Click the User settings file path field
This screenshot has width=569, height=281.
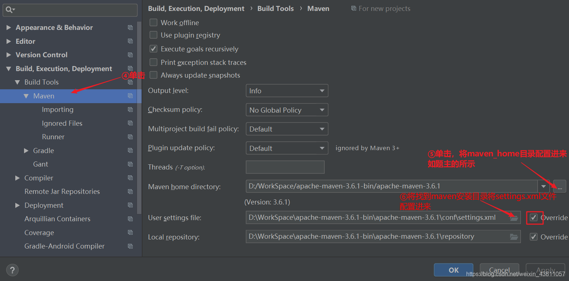(x=383, y=218)
